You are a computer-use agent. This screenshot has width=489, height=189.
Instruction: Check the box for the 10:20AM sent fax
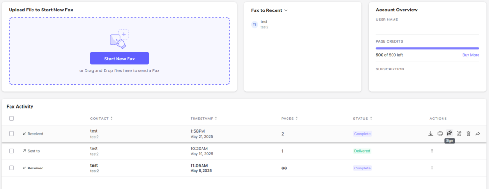click(11, 151)
